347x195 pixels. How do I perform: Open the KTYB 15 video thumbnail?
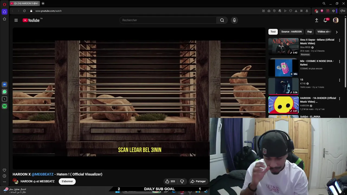tap(283, 86)
